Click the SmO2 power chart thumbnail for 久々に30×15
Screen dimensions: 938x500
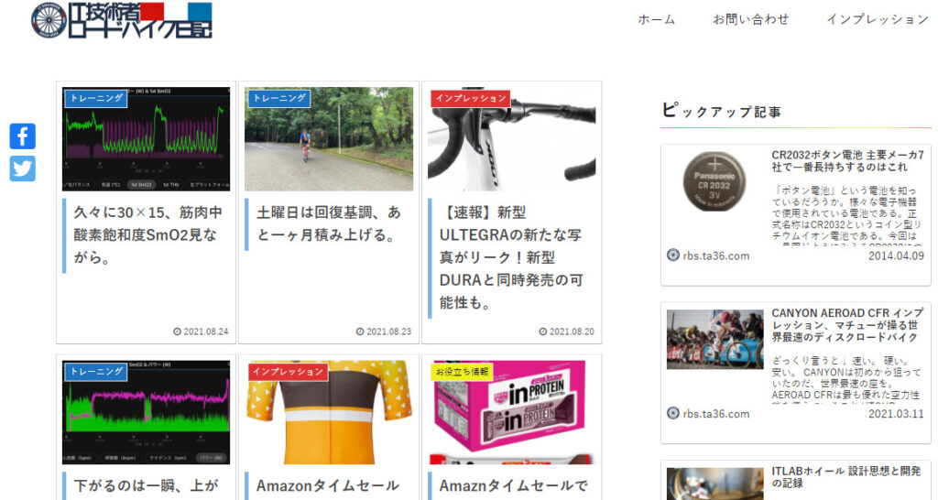click(146, 139)
